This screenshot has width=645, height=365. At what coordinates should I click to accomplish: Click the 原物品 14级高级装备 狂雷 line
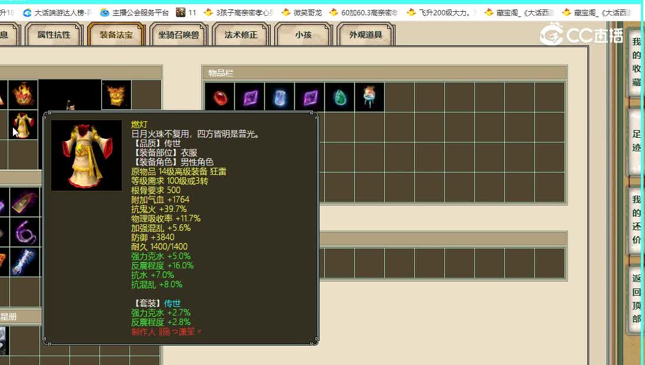click(179, 171)
